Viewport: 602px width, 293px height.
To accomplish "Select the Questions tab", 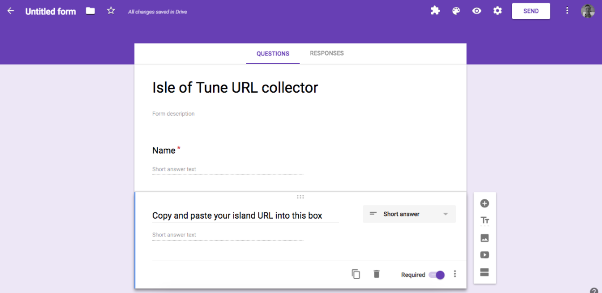I will point(273,54).
